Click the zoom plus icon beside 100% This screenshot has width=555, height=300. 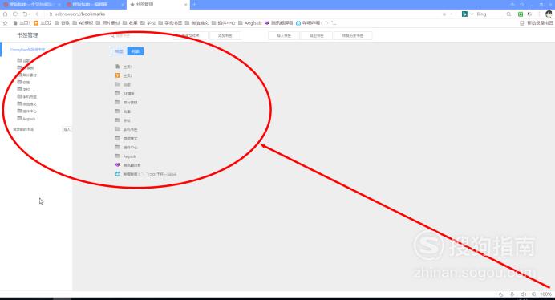(x=534, y=294)
